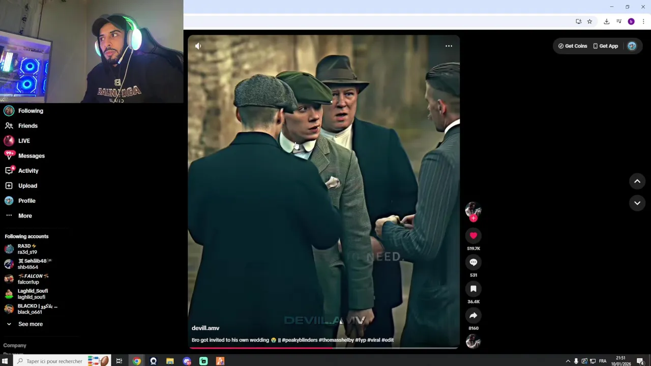The image size is (651, 366).
Task: Open the FALCON falcon1up account
Action: (26, 279)
